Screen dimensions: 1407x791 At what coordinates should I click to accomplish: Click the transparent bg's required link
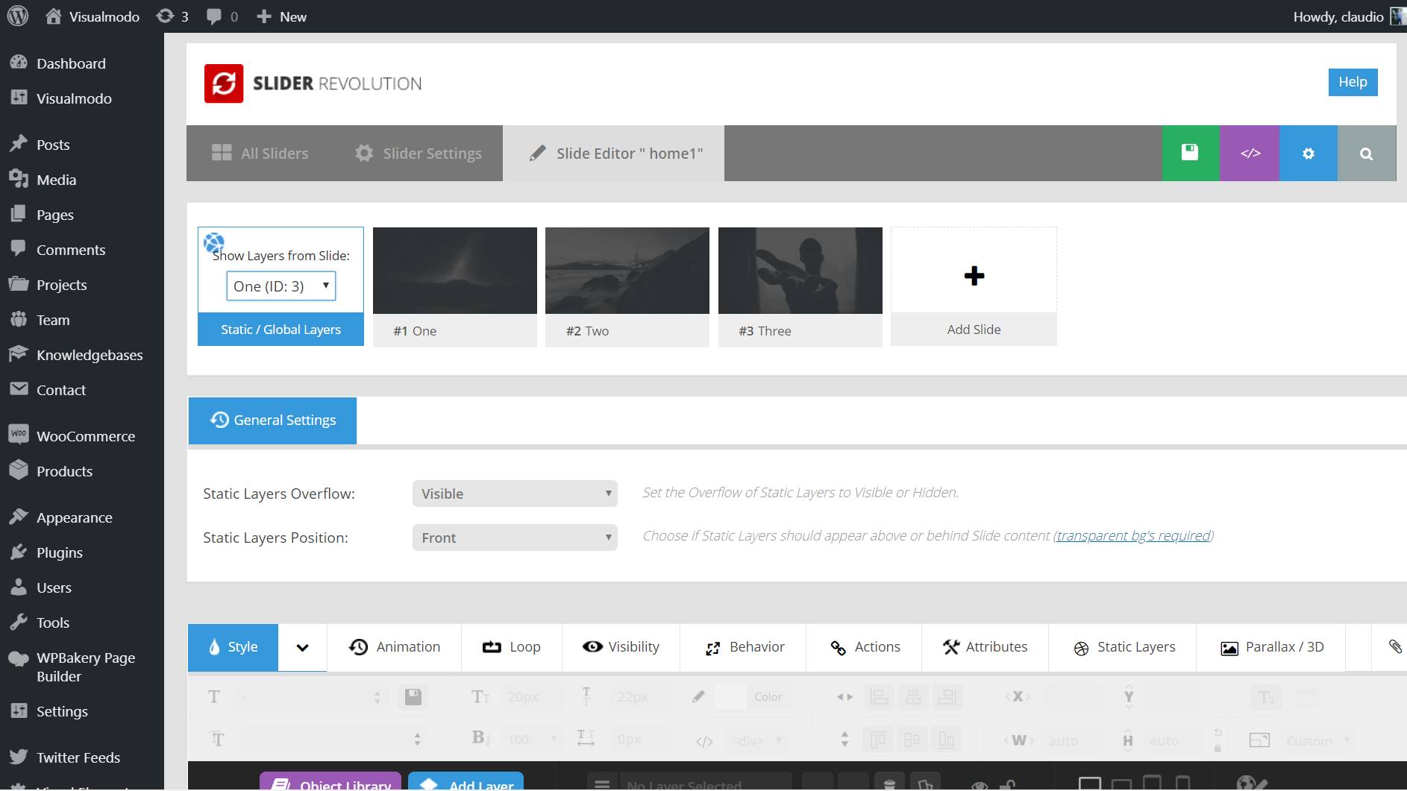tap(1132, 535)
